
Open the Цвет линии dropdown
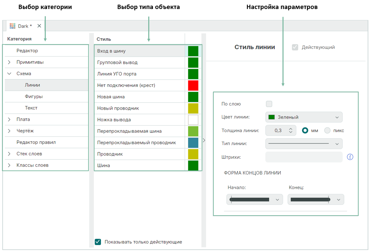tap(304, 117)
